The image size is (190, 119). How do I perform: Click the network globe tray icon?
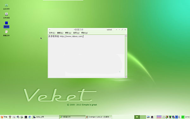pos(174,117)
